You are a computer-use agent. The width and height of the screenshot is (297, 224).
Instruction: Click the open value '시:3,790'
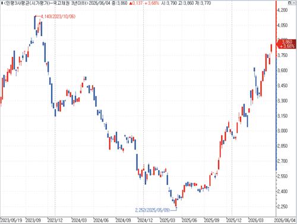click(x=169, y=3)
